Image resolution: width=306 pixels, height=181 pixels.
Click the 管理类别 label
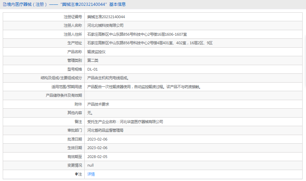[75, 60]
